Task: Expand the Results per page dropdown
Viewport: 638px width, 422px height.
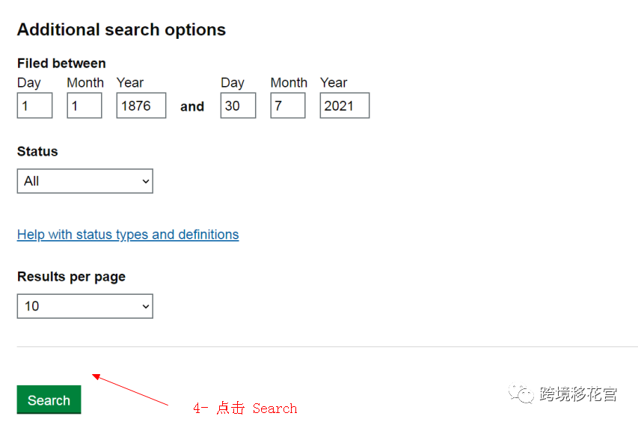Action: pyautogui.click(x=85, y=306)
